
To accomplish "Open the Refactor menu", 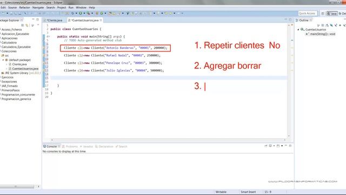I will point(24,8).
